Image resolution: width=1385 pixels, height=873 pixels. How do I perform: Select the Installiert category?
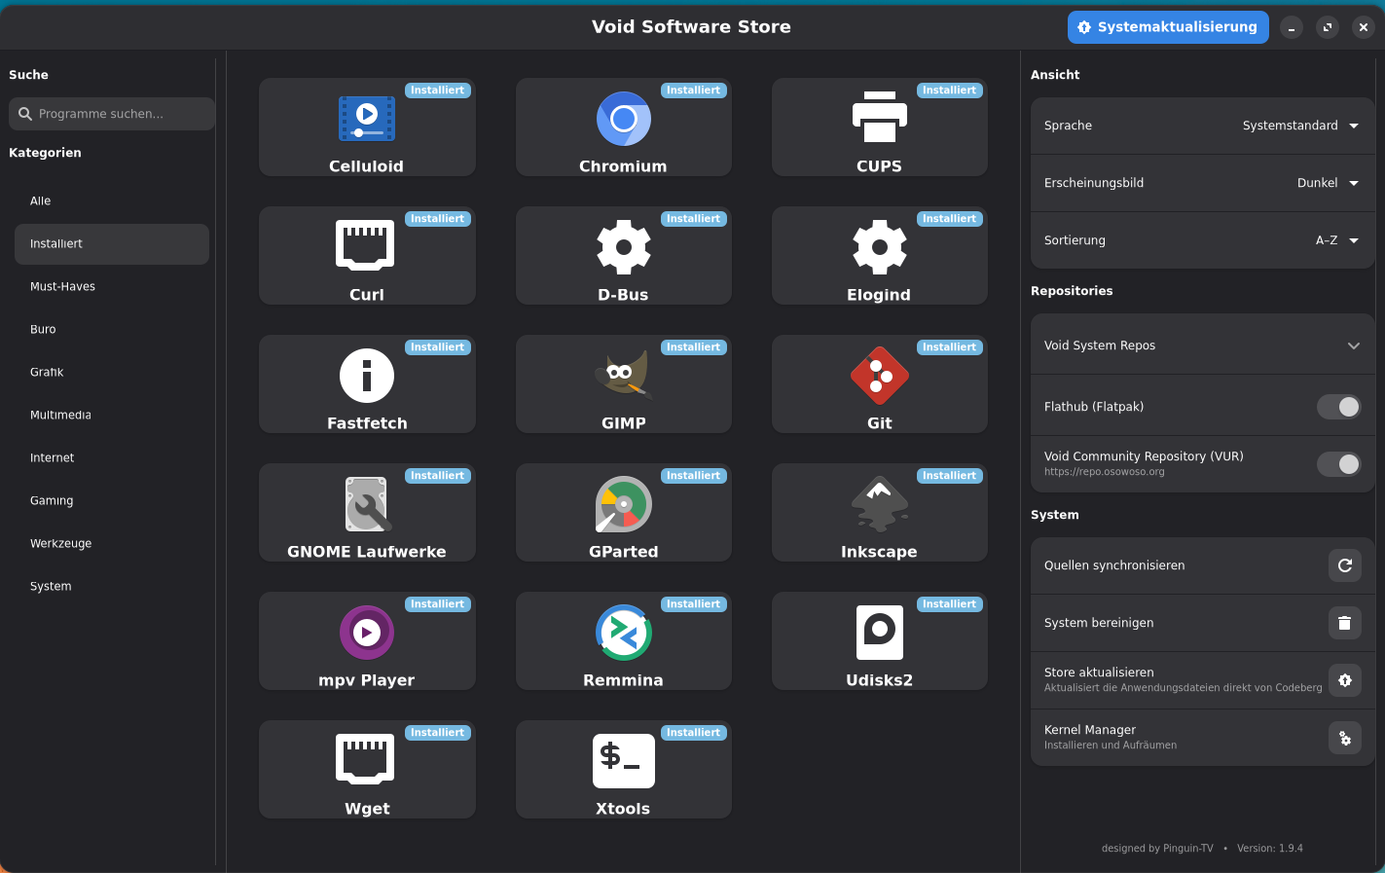pos(112,244)
